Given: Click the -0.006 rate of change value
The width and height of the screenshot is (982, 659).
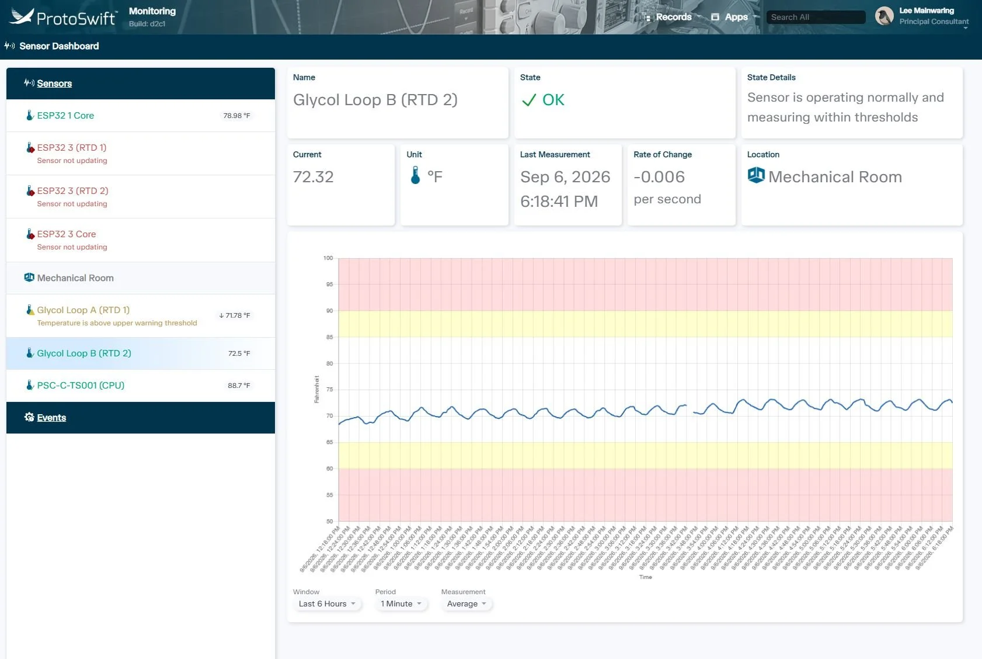Looking at the screenshot, I should 659,177.
